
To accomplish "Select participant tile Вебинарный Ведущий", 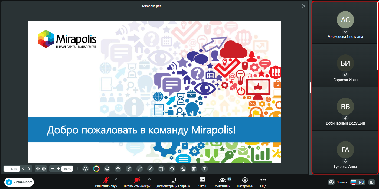I will [x=345, y=109].
